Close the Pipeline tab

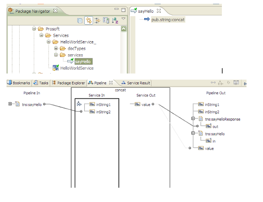point(111,83)
